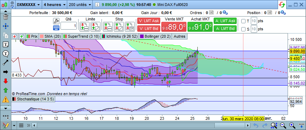The height and width of the screenshot is (130, 306).
Task: Click the horizontal scrollbar right arrow
Action: (x=248, y=125)
